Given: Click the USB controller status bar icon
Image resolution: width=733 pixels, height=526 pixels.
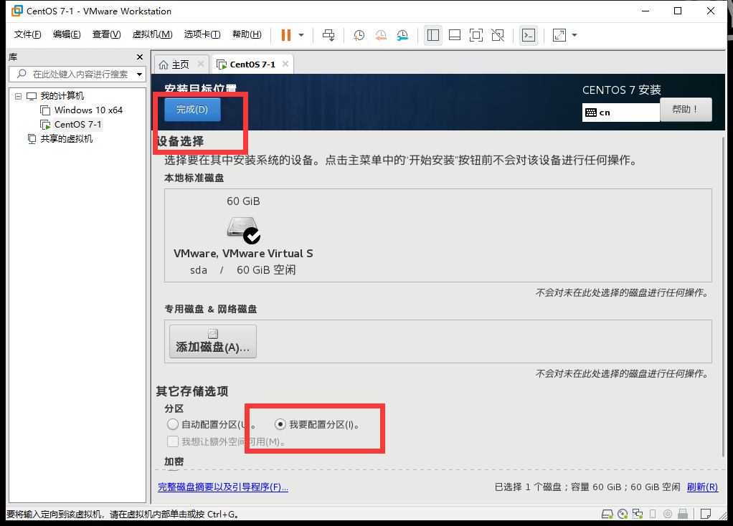Looking at the screenshot, I should coord(683,515).
